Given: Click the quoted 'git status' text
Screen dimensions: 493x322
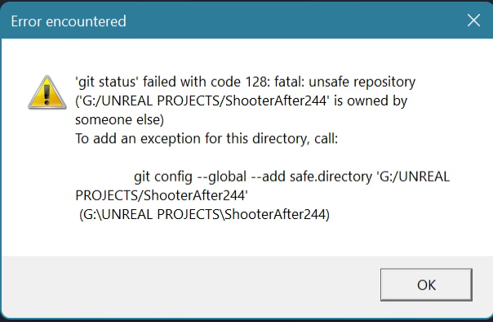Looking at the screenshot, I should click(x=107, y=82).
